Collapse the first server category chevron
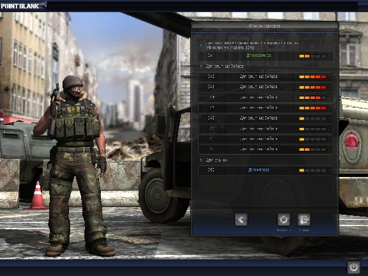 pos(201,45)
